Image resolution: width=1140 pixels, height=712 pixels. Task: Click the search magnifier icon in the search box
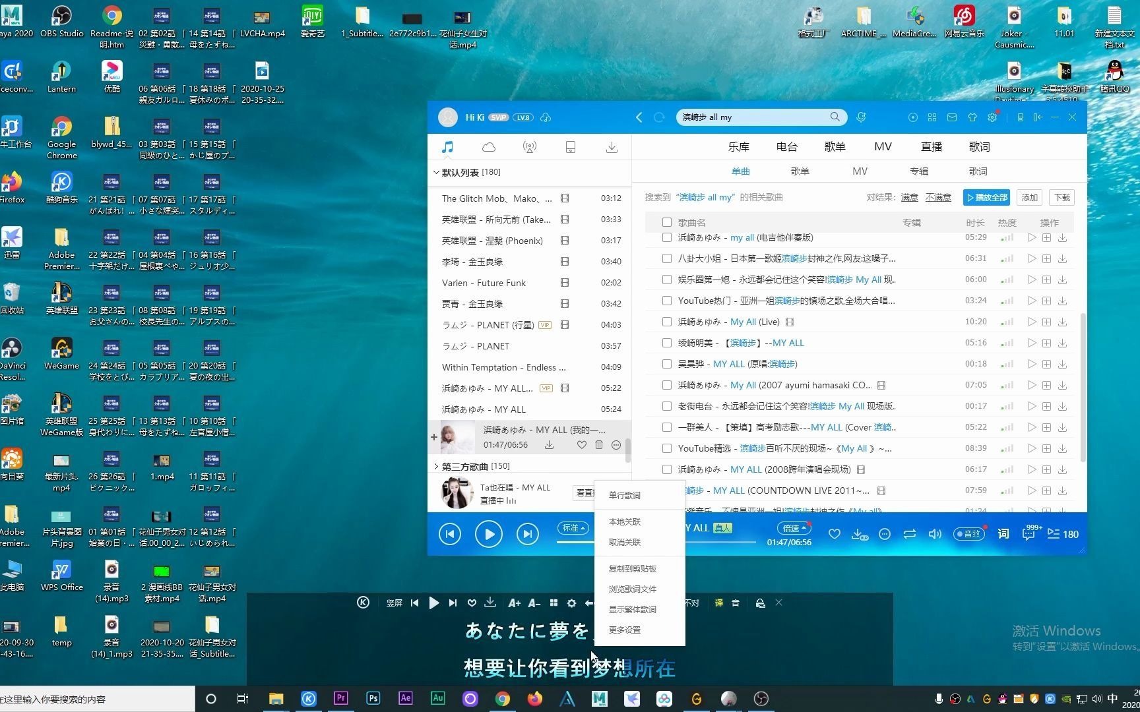[x=835, y=117]
